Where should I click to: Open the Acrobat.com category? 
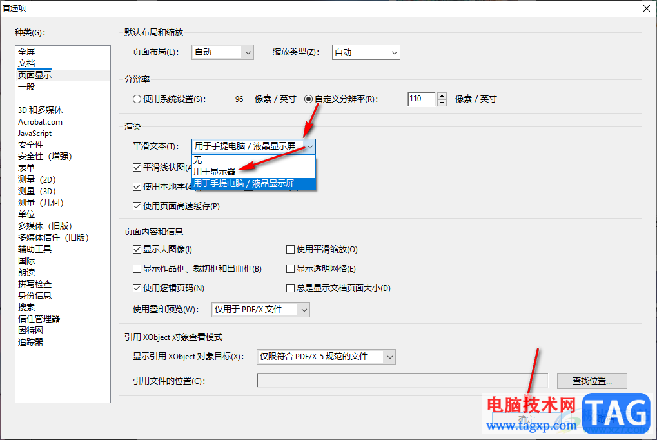tap(40, 122)
